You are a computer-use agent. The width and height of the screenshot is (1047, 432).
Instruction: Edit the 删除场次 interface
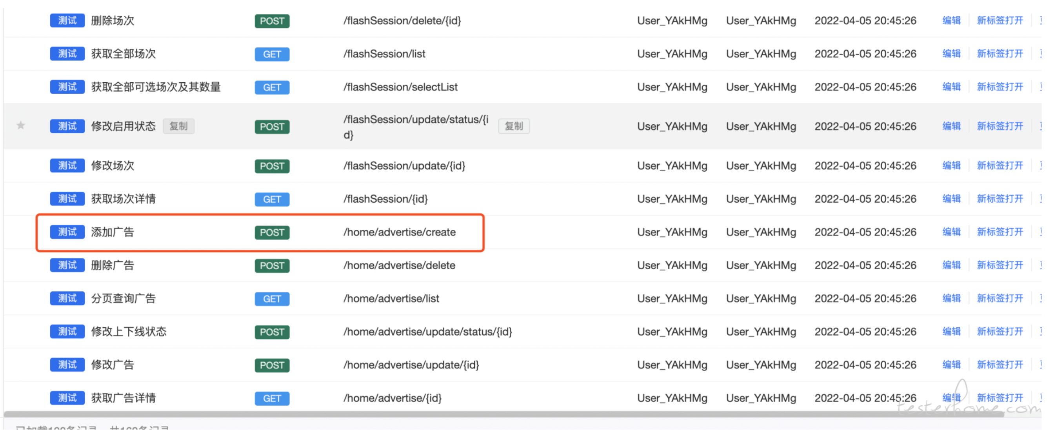[951, 21]
